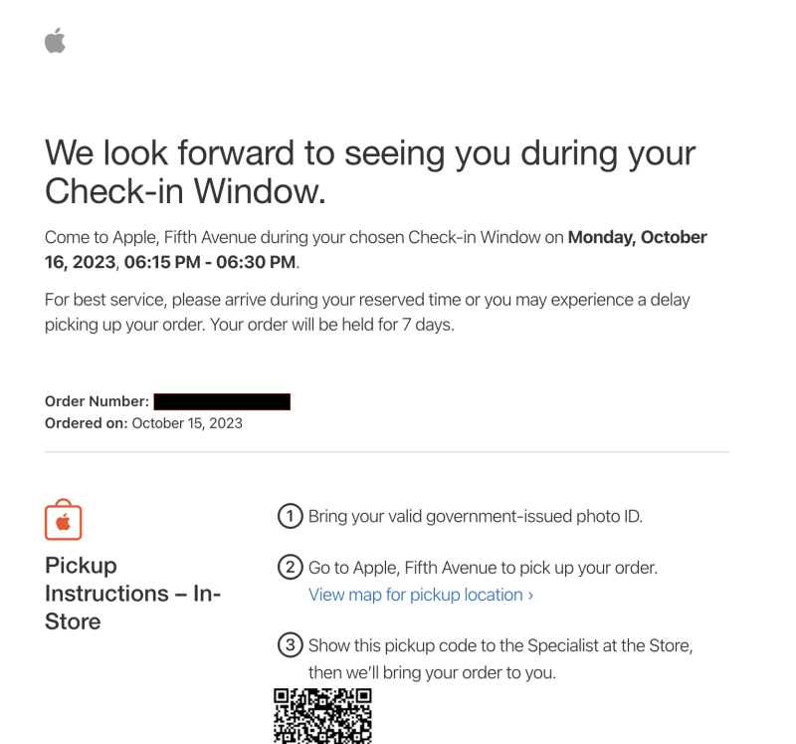The image size is (796, 744).
Task: Click the redacted order number bar
Action: tap(222, 401)
